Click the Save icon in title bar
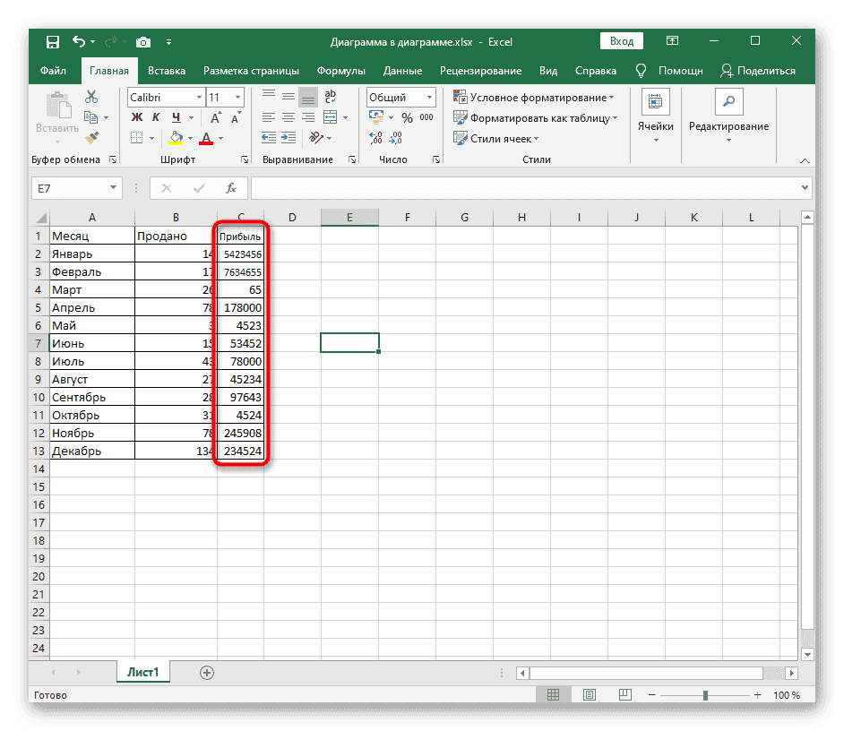Image resolution: width=844 pixels, height=731 pixels. [x=53, y=41]
